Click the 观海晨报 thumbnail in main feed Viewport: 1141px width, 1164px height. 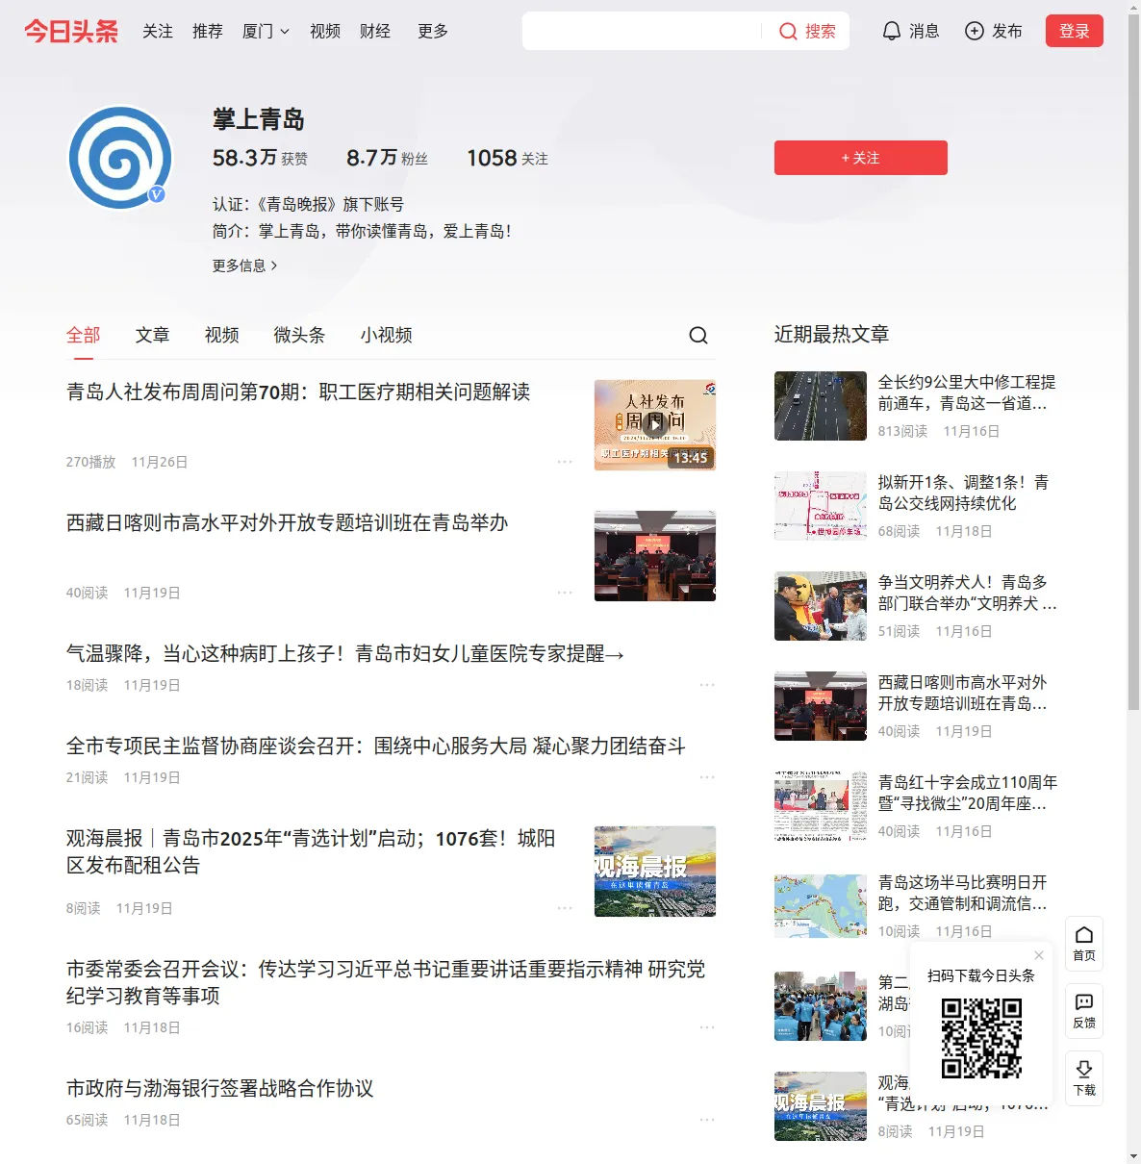click(655, 872)
